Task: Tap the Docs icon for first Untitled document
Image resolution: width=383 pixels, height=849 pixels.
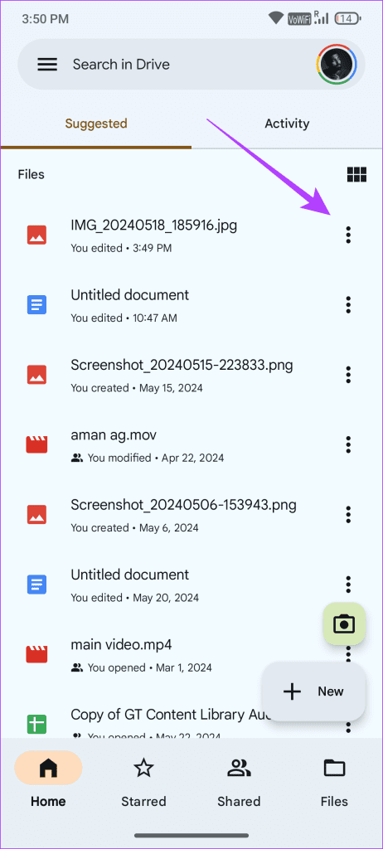Action: pos(36,305)
